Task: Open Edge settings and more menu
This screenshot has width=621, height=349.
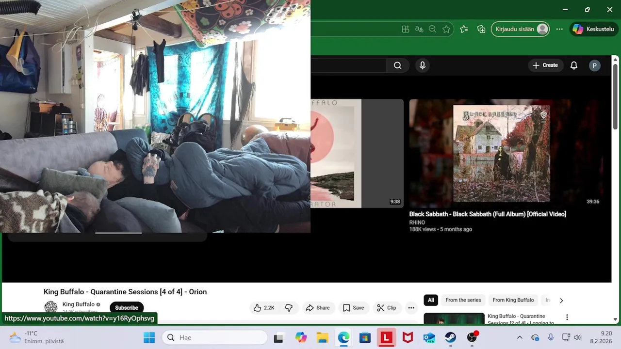Action: [x=559, y=29]
